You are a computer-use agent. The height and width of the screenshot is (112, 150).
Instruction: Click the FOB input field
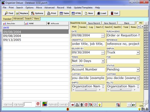point(123,61)
